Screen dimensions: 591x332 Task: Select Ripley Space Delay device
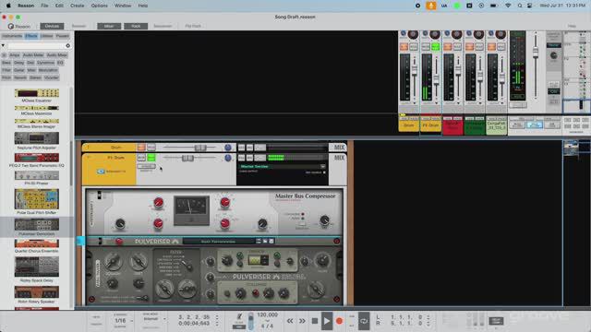point(37,269)
